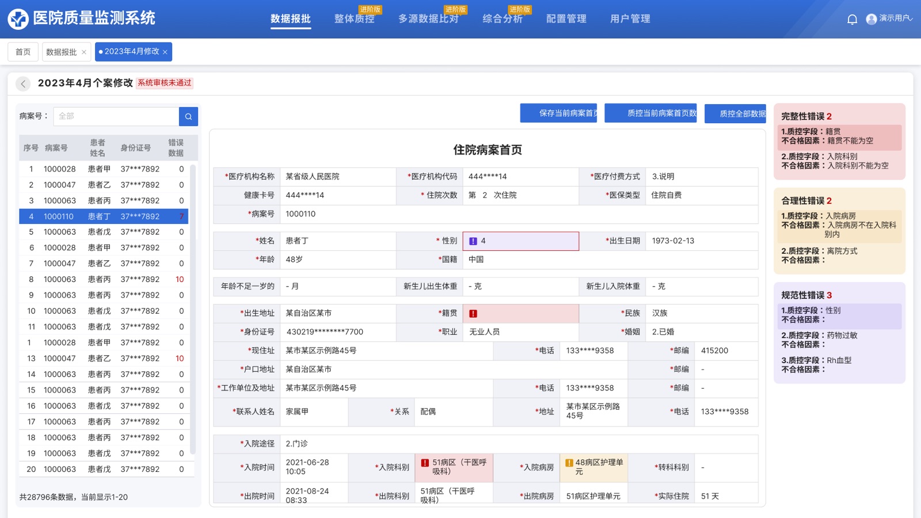Select the 入院科别不能为空 completeness error
Image resolution: width=921 pixels, height=518 pixels.
point(838,161)
